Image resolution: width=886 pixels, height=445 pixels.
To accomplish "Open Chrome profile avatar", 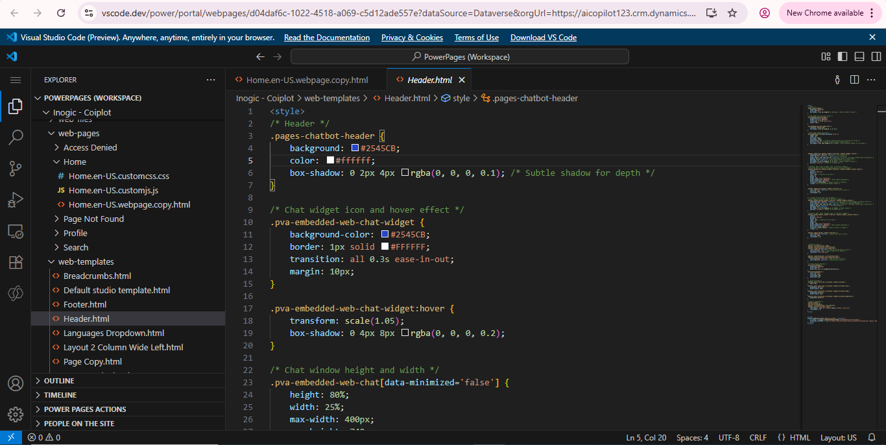I will click(765, 13).
